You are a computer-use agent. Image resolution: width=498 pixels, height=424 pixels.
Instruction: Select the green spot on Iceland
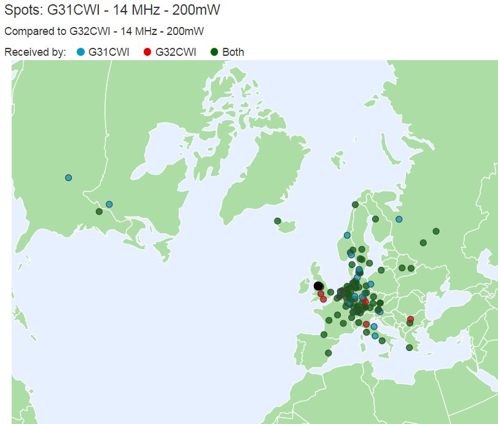(278, 221)
